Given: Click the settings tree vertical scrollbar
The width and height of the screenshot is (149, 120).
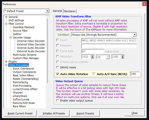Looking at the screenshot, I should click(x=47, y=51).
